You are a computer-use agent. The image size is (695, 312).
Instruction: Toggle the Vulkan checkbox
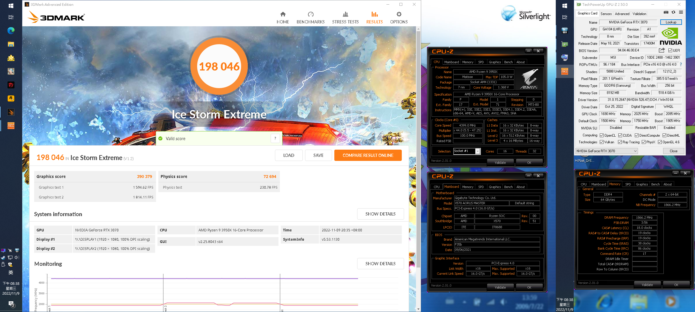tap(602, 142)
